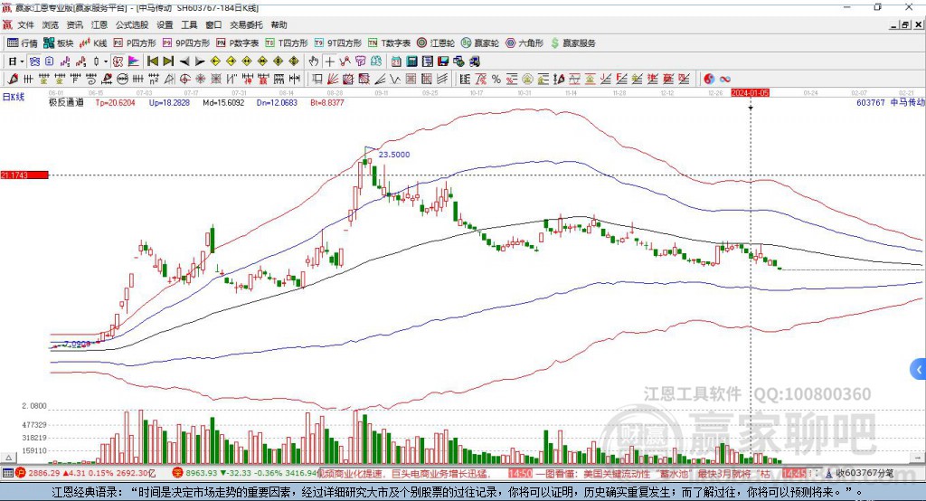The image size is (926, 501).
Task: Click the black left arrow icon
Action: (184, 61)
